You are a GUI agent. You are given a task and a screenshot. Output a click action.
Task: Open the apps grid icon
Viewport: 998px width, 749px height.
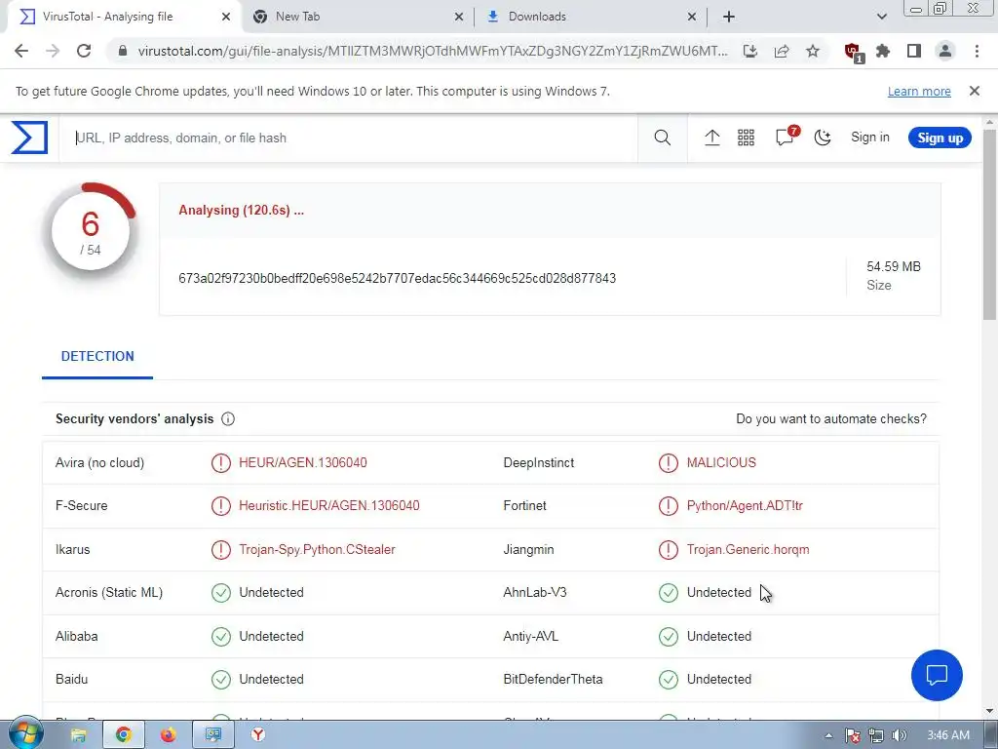746,138
